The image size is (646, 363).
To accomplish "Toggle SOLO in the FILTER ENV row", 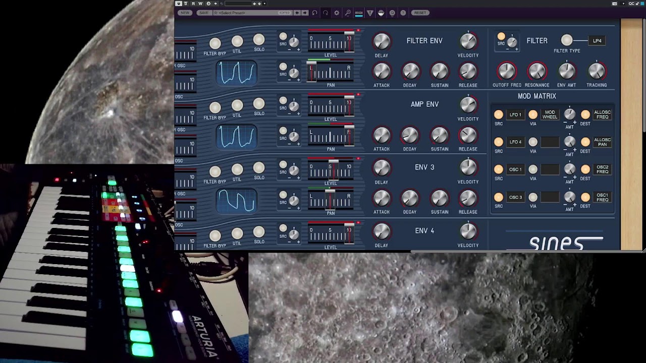I will (259, 39).
